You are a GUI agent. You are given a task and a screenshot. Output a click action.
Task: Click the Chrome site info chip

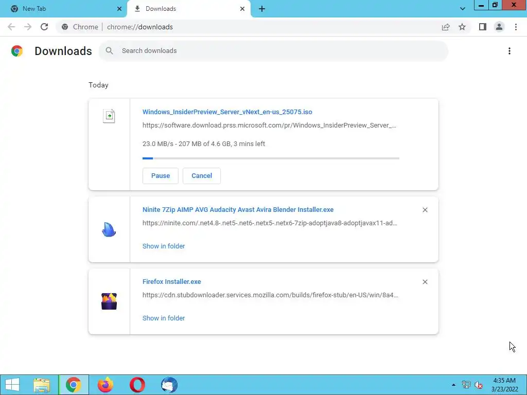coord(80,27)
